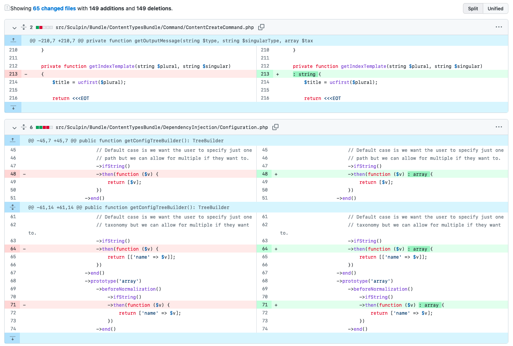Image resolution: width=513 pixels, height=346 pixels.
Task: Open the options menu for ContentCreateCommand.php
Action: pyautogui.click(x=498, y=27)
